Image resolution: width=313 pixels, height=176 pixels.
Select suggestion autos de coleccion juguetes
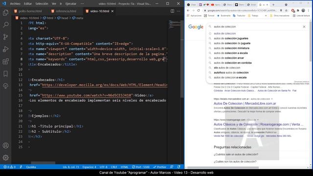tap(231, 38)
